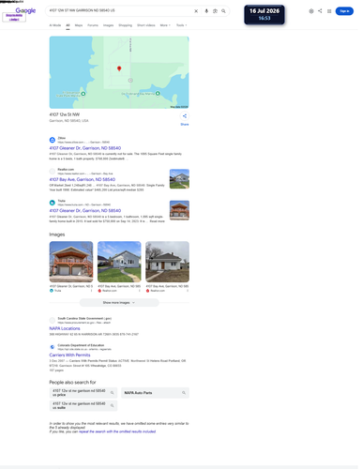362x469 pixels.
Task: Open Realtor.com result house thumbnail
Action: pyautogui.click(x=179, y=179)
